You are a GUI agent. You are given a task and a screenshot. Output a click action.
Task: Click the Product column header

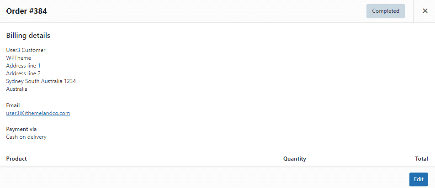(16, 159)
